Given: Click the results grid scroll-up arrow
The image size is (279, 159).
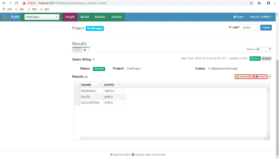Looking at the screenshot, I should pyautogui.click(x=268, y=90).
